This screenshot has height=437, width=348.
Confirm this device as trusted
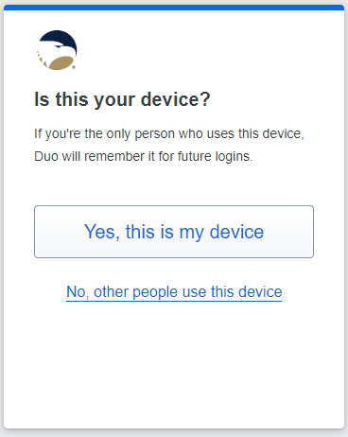[174, 232]
